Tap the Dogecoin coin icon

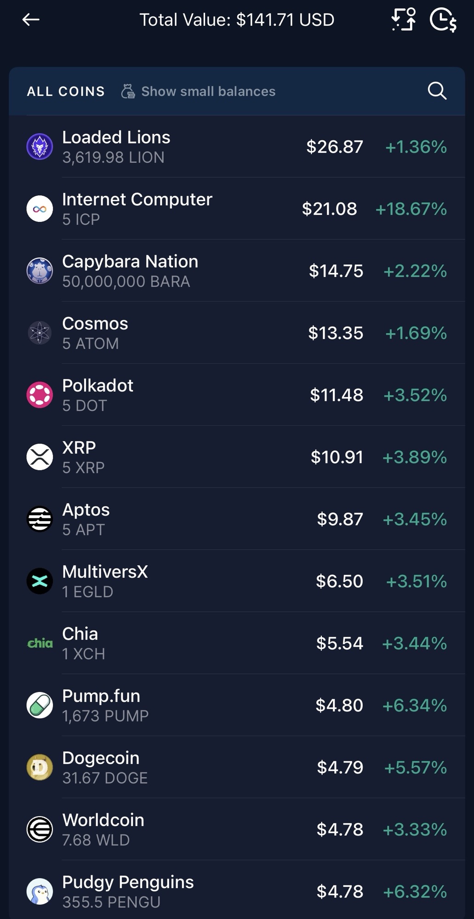[x=40, y=767]
